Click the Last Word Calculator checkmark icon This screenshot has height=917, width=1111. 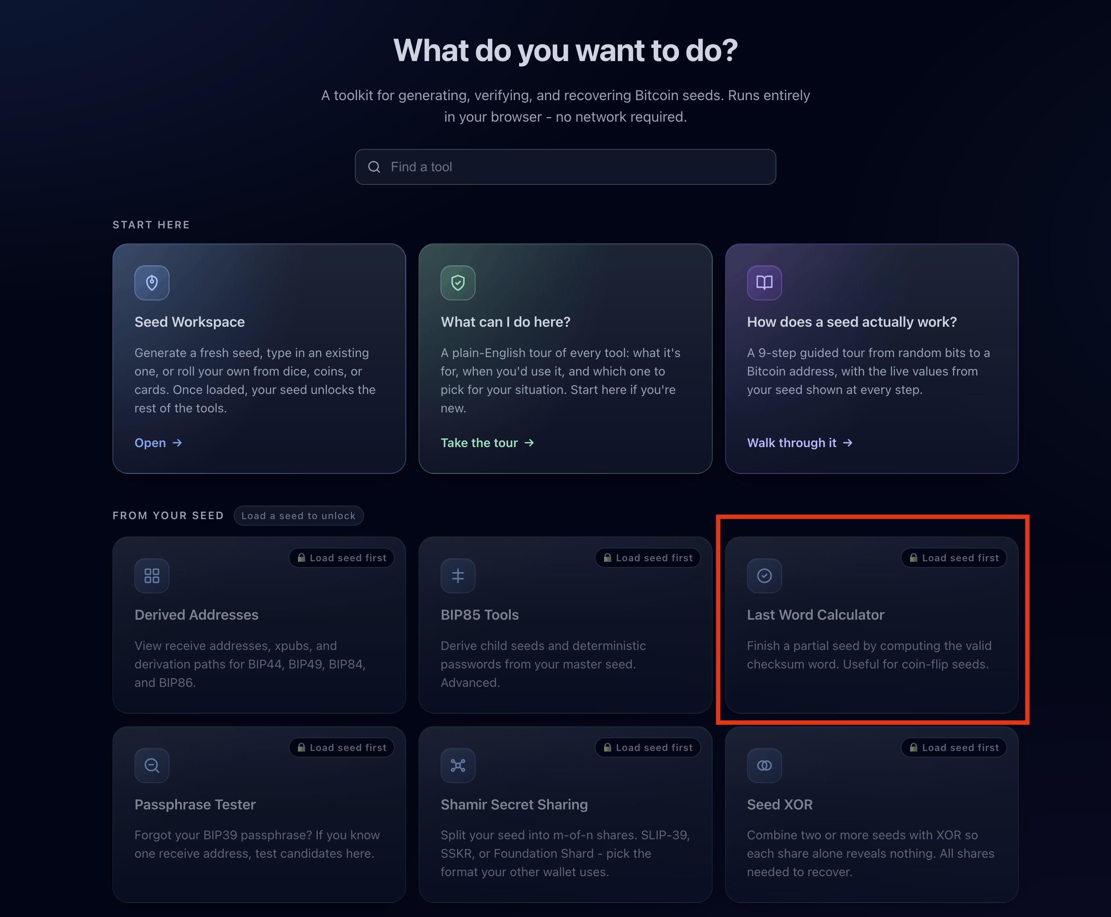point(764,575)
